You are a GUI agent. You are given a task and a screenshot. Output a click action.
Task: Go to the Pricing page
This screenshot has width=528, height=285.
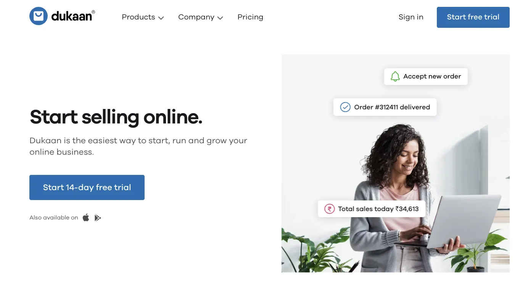coord(250,17)
